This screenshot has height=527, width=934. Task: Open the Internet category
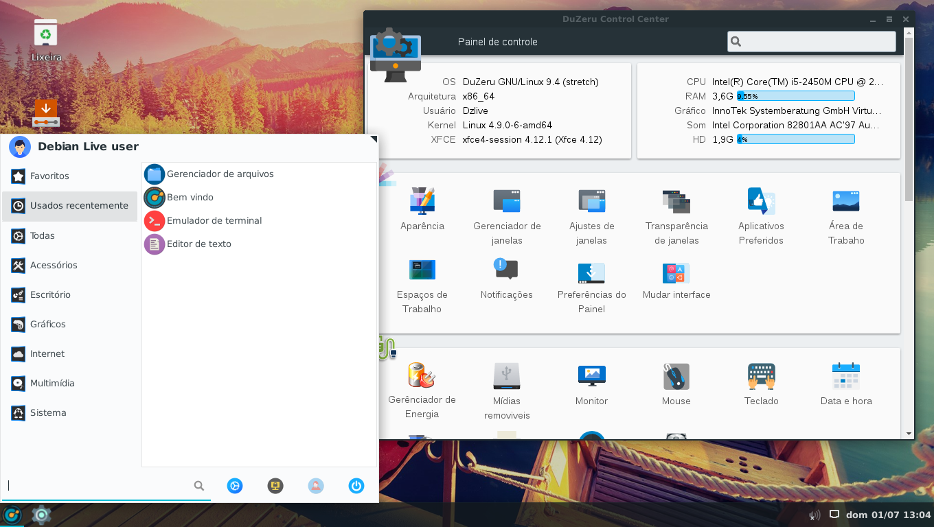tap(70, 354)
